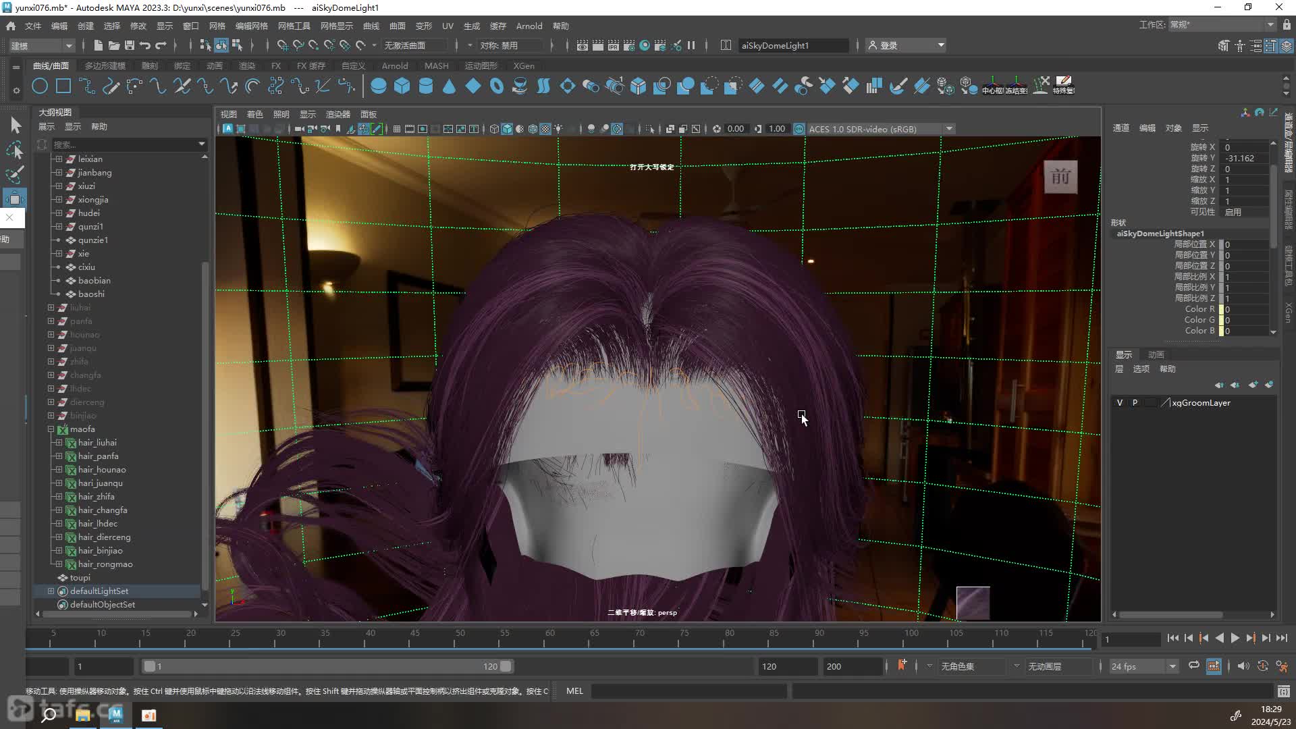This screenshot has height=729, width=1296.
Task: Activate the Lasso select tool
Action: [15, 150]
